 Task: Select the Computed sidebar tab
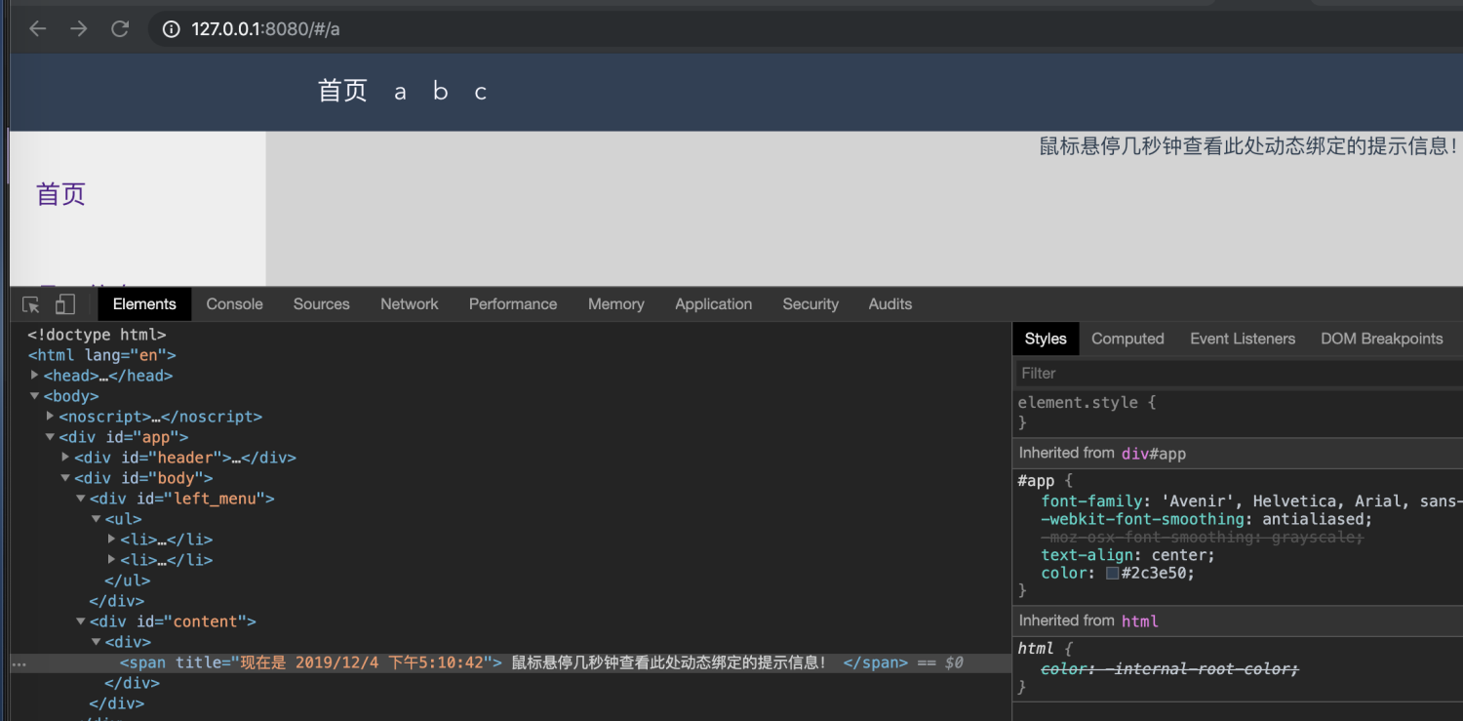point(1127,339)
